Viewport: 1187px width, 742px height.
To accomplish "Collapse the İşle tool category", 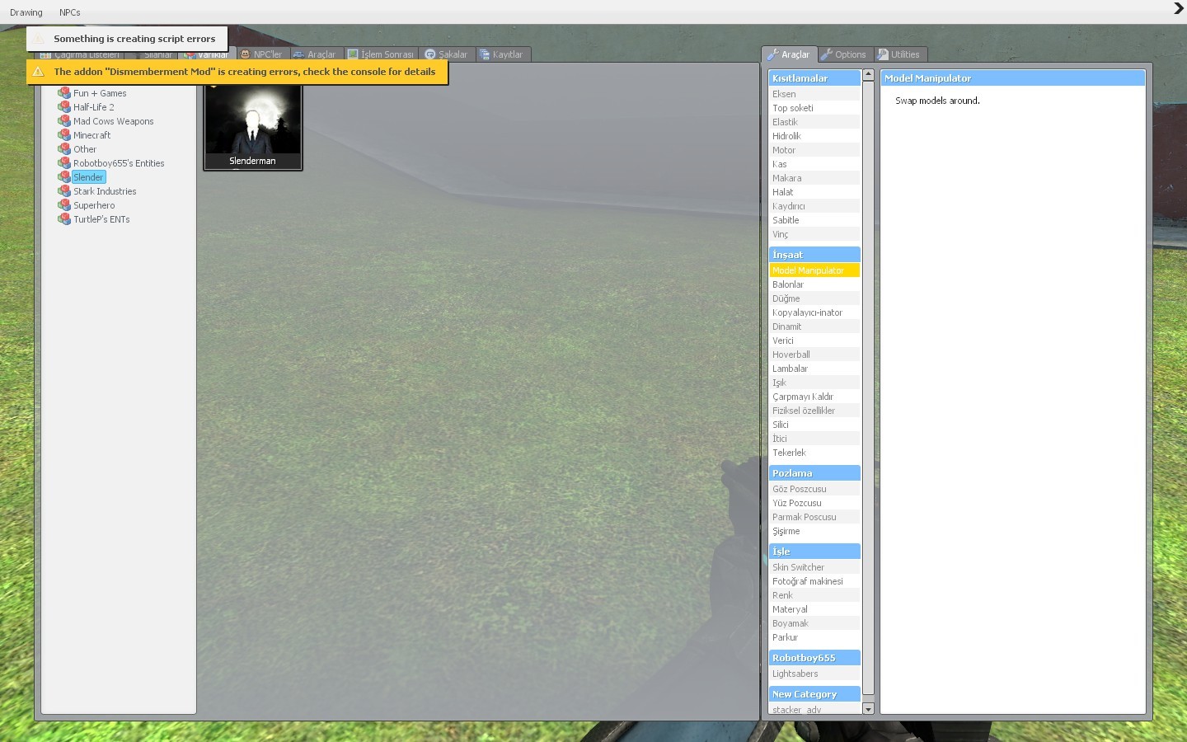I will click(x=814, y=552).
